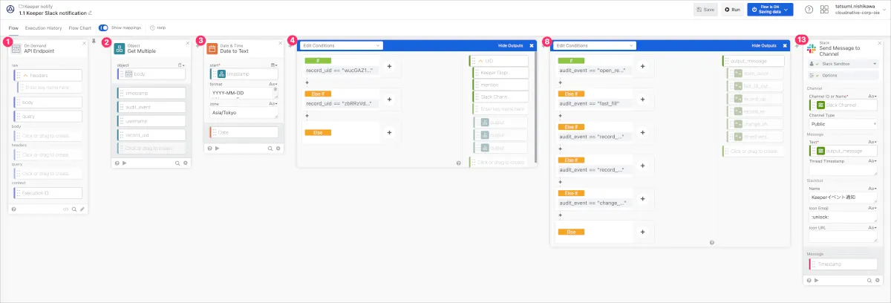Open settings gear on Get Multiple card

coord(186,163)
